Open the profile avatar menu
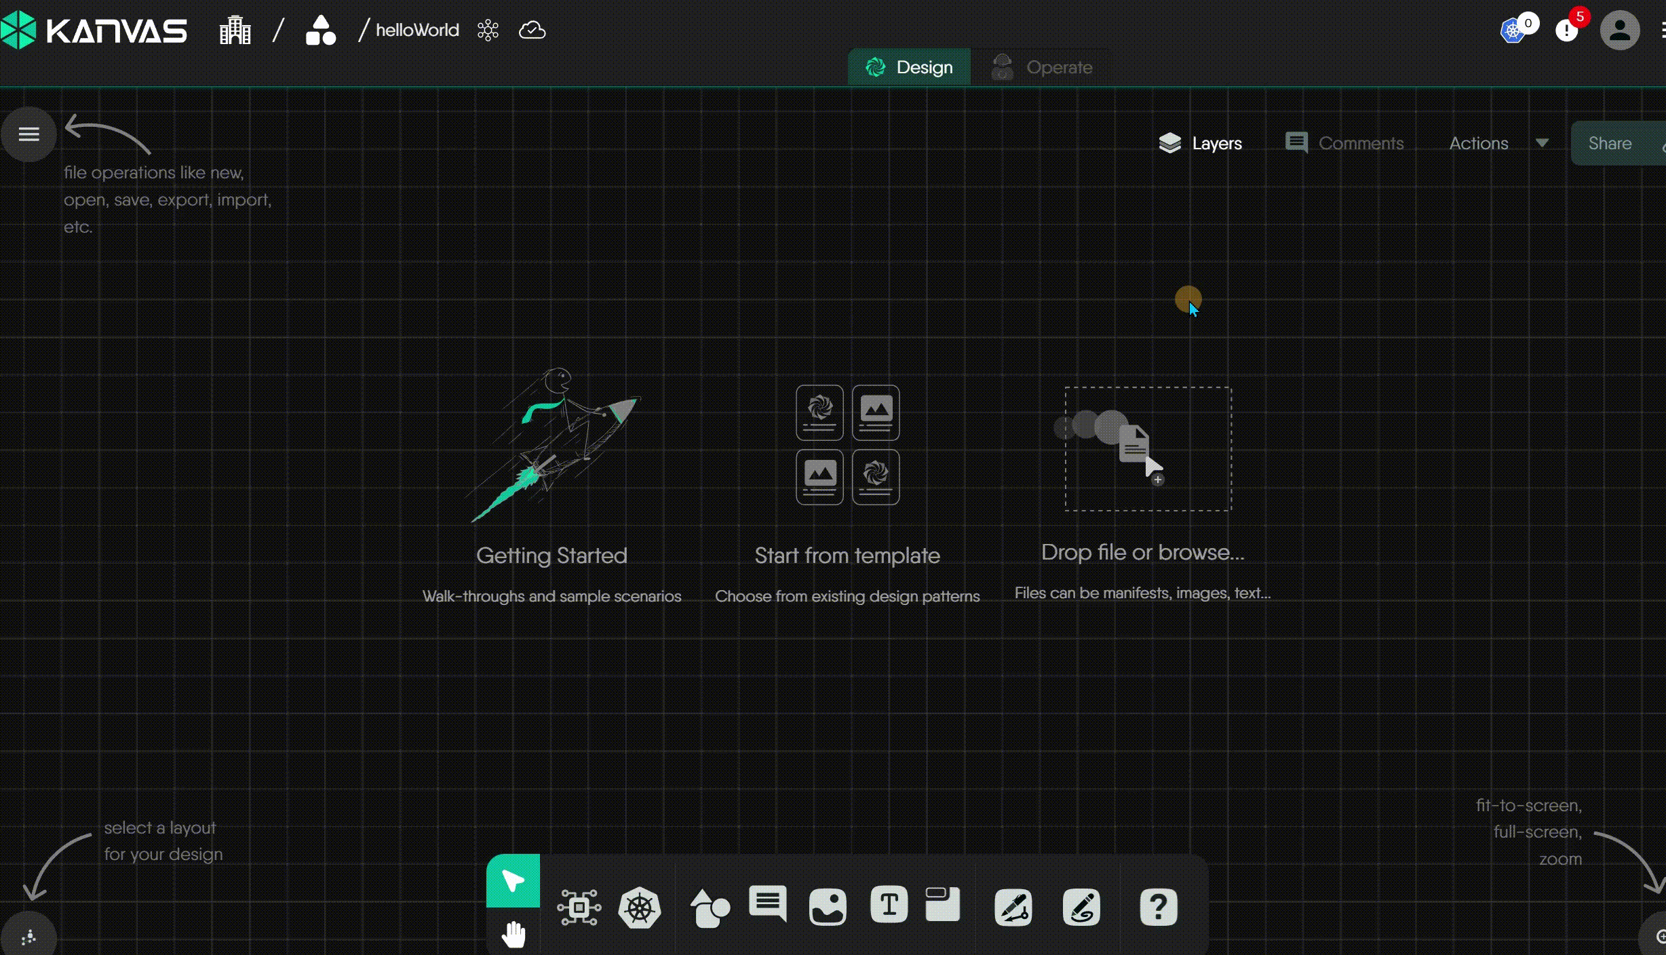This screenshot has width=1666, height=955. coord(1620,29)
